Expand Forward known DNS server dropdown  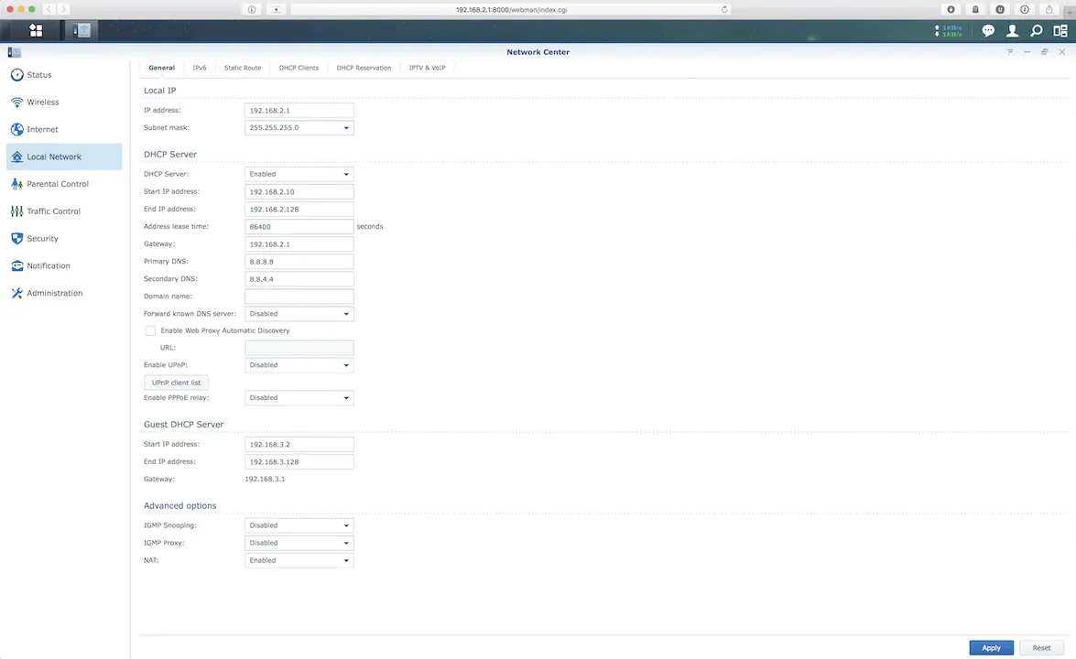click(299, 314)
